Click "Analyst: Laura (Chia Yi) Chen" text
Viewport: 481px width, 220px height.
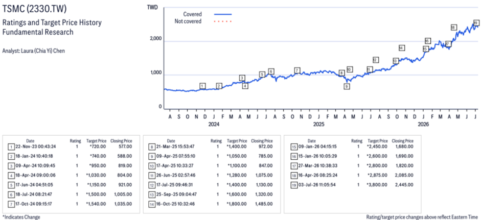33,51
